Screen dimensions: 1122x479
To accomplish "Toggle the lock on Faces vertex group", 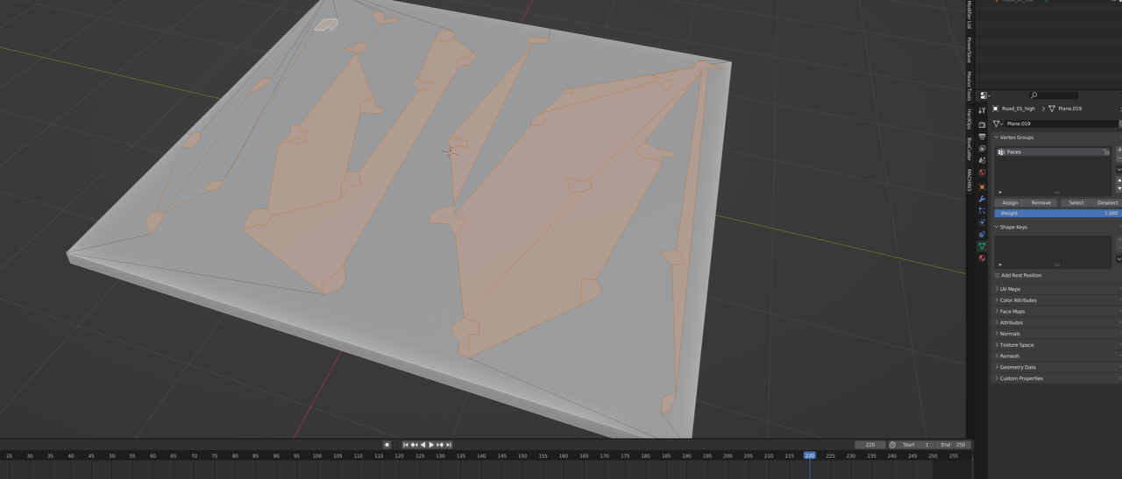I will [1106, 152].
